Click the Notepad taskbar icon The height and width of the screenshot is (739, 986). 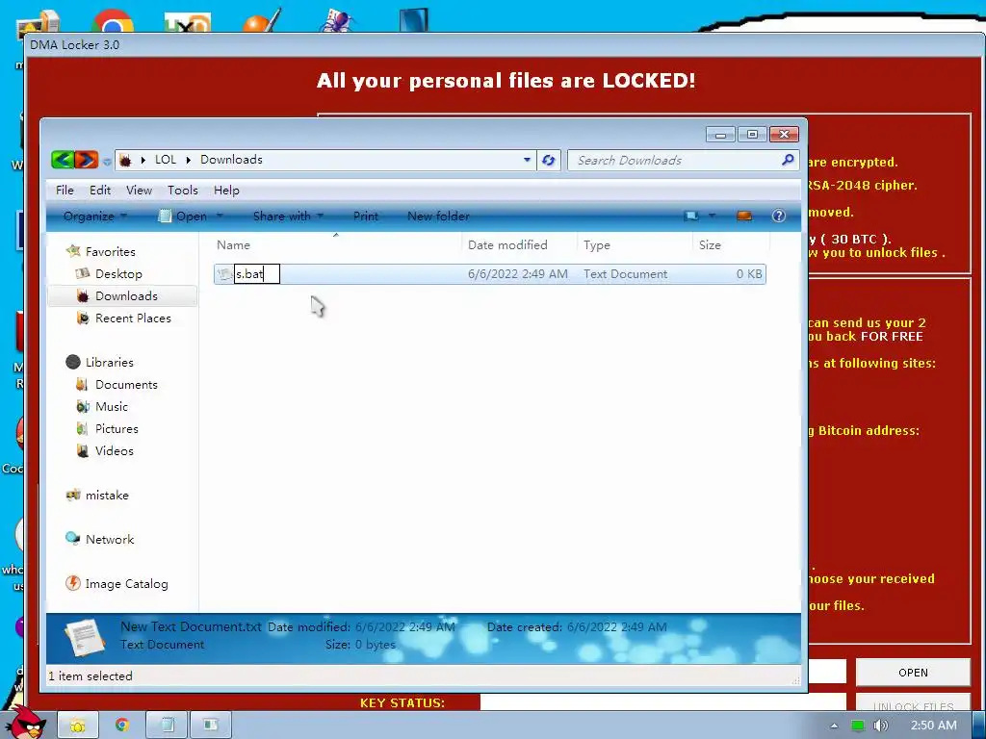[167, 726]
